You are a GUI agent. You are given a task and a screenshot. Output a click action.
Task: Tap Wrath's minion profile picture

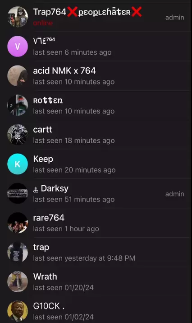(x=18, y=281)
